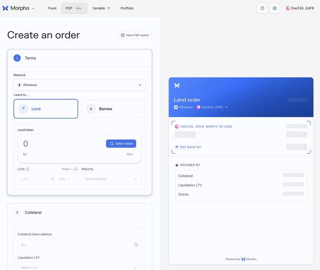Click the lock icon by SECURED BY
This screenshot has width=320, height=270.
click(x=177, y=165)
